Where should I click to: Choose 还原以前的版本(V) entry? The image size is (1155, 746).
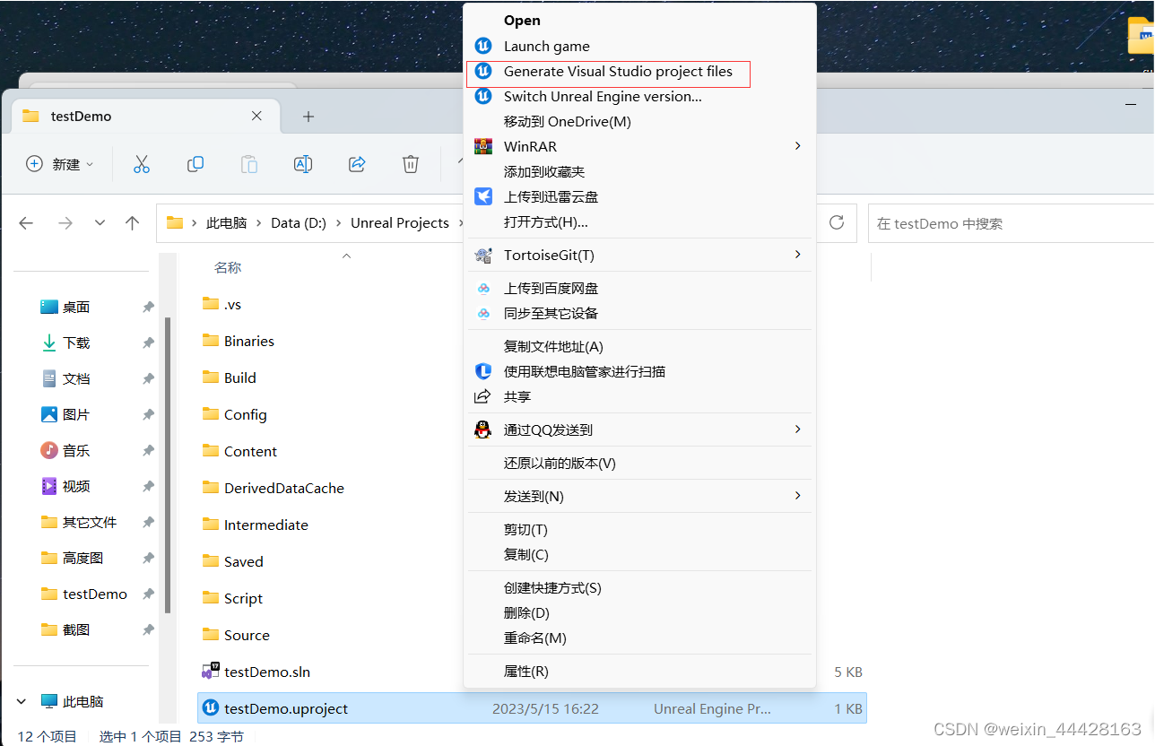coord(639,463)
